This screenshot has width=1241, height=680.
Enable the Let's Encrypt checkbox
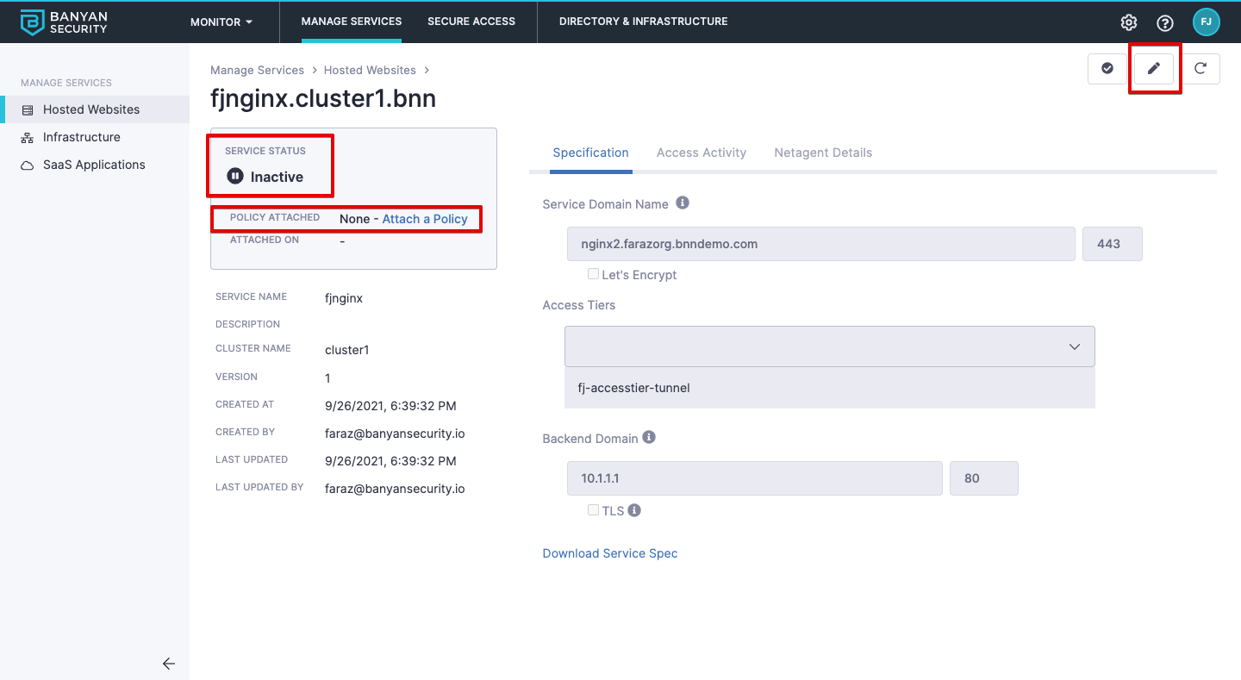pos(593,274)
